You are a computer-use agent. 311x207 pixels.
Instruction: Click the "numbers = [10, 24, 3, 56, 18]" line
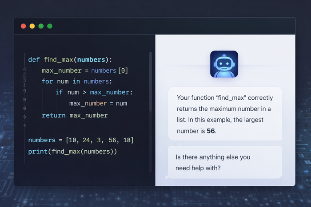[81, 140]
